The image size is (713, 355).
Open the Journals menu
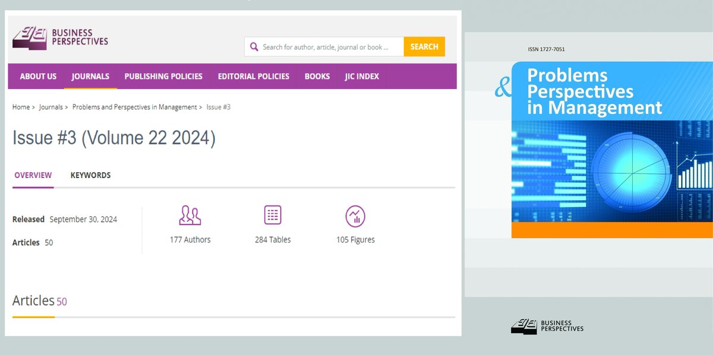click(x=90, y=77)
